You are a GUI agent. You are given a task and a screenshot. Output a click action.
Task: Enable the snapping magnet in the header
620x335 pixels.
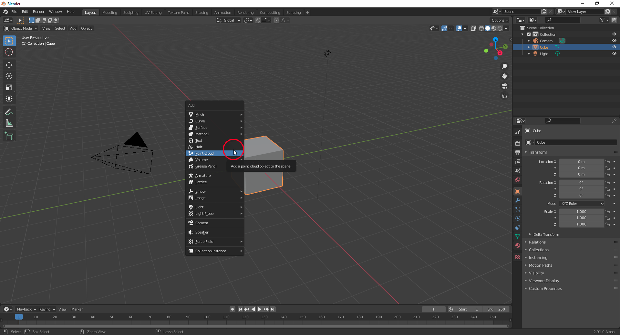[x=258, y=20]
